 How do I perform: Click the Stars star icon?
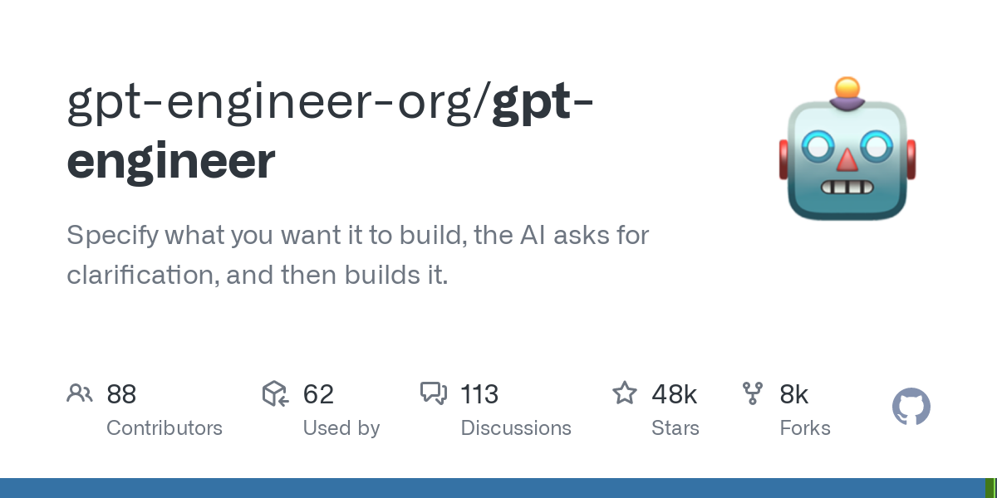(x=625, y=393)
